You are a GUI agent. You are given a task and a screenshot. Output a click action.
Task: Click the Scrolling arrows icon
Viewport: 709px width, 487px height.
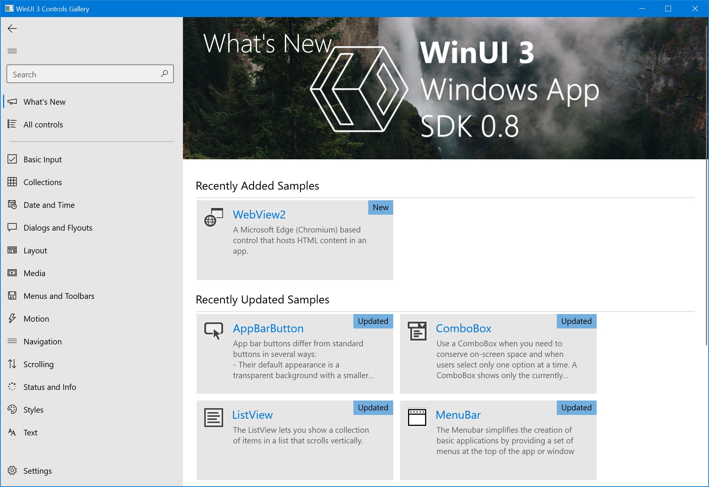(x=12, y=364)
